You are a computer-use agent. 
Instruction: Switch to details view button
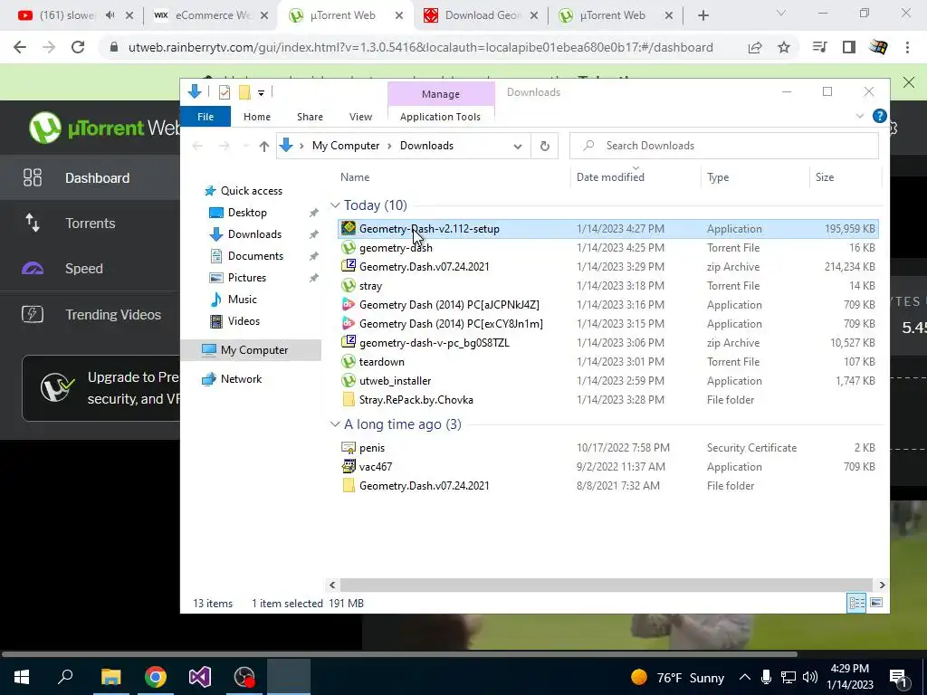pos(856,603)
